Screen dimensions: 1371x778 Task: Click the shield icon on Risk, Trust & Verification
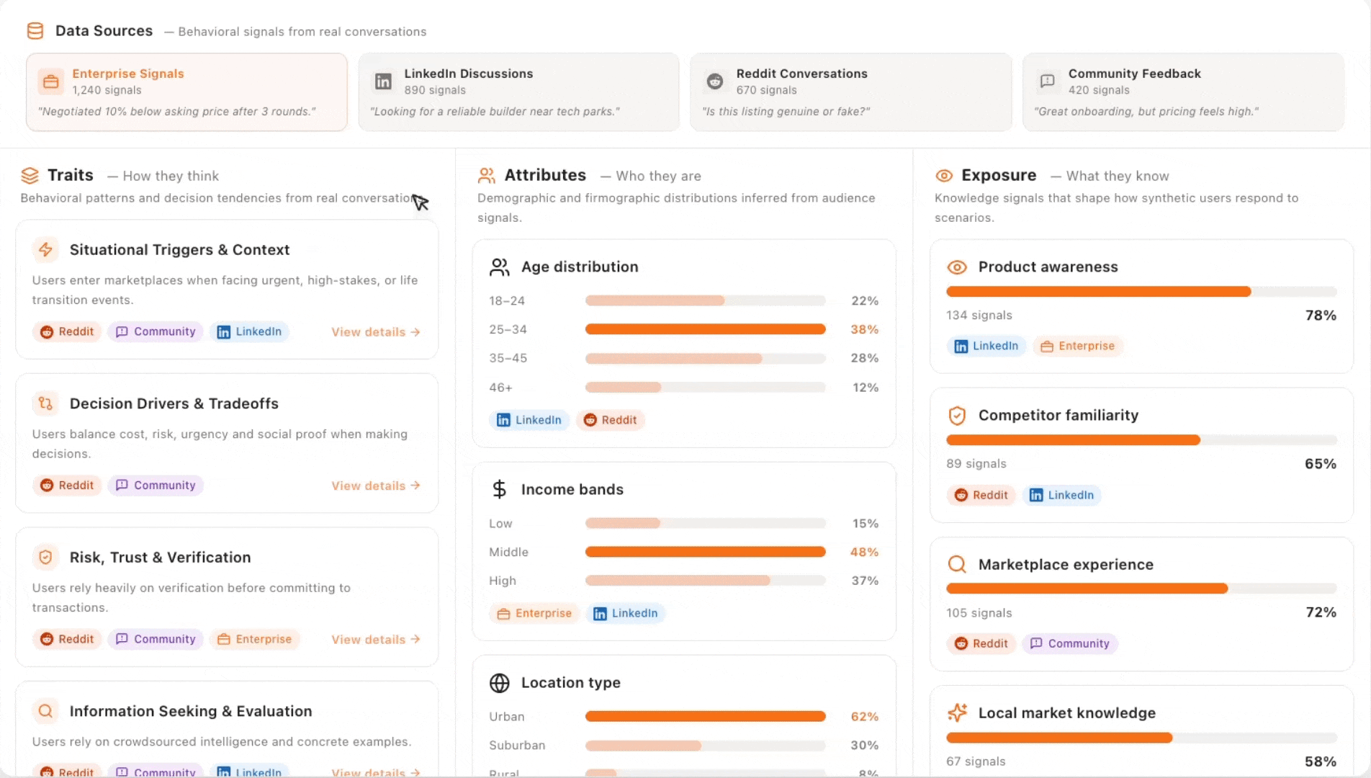[x=45, y=557]
